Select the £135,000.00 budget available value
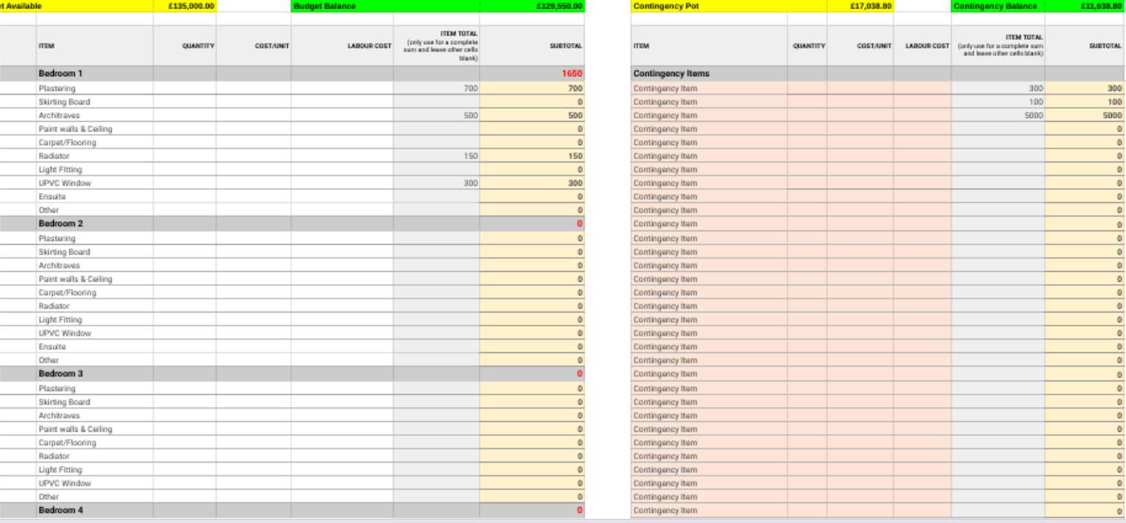Screen dimensions: 1126x523 click(x=191, y=6)
